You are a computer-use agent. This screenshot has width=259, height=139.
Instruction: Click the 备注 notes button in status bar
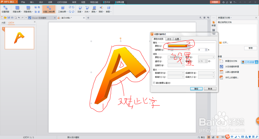pos(202,137)
